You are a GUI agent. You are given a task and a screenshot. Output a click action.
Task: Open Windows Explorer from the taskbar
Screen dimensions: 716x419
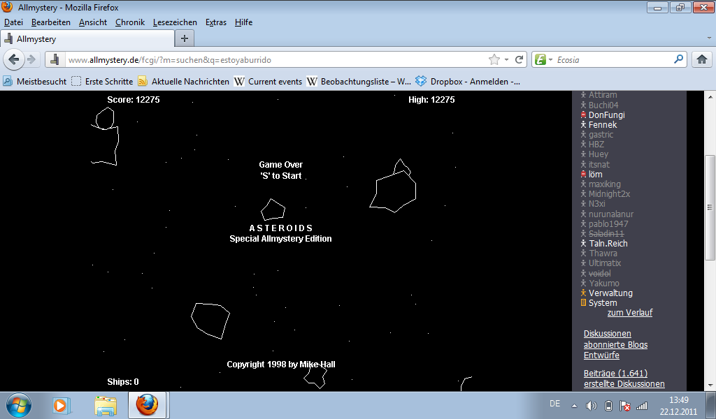click(x=106, y=405)
